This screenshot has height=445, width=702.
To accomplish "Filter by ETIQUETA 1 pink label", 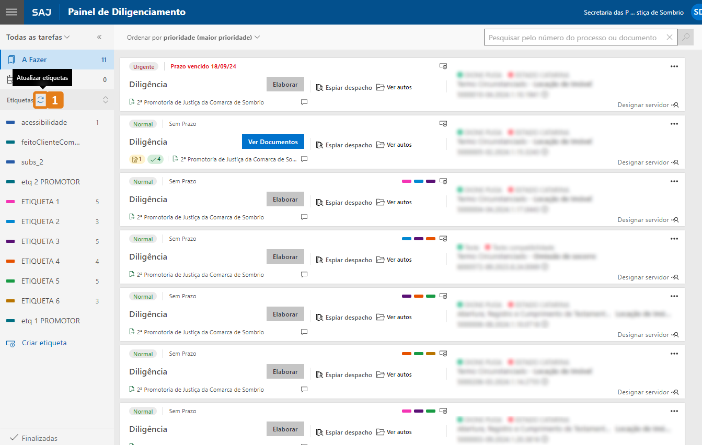I will [x=40, y=202].
